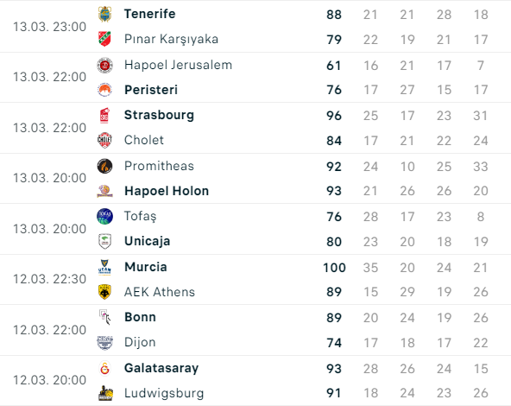Open the Peristeri team name
This screenshot has width=511, height=406.
pos(151,90)
